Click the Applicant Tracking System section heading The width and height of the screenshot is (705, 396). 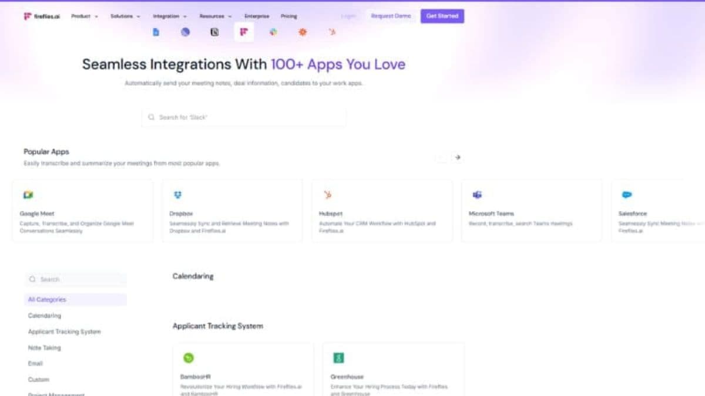coord(217,326)
